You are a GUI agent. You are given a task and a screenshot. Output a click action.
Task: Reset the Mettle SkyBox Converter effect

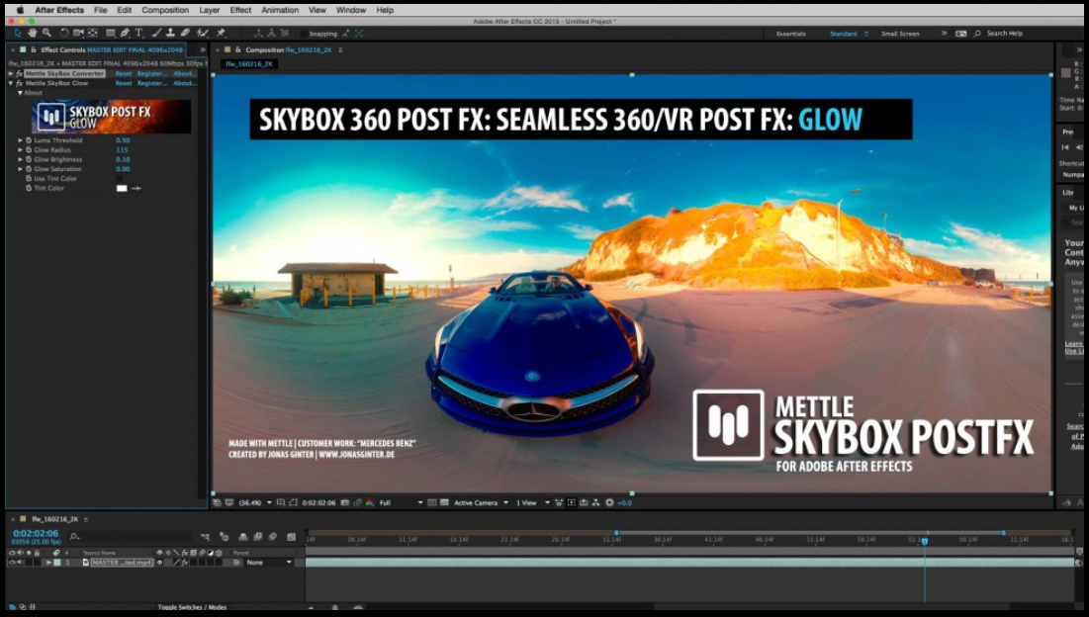point(124,73)
